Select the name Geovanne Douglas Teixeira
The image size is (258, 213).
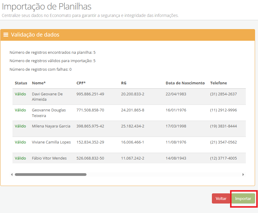(49, 113)
